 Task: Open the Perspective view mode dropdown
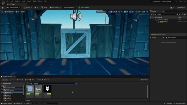pos(9,12)
